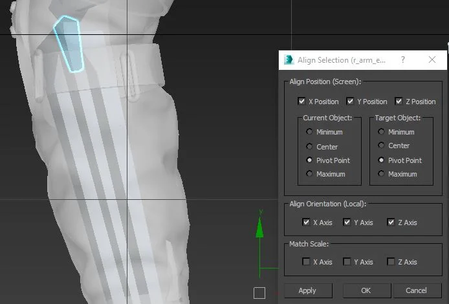Toggle the X Position checkbox
Screen dimensions: 449x304
tap(301, 102)
